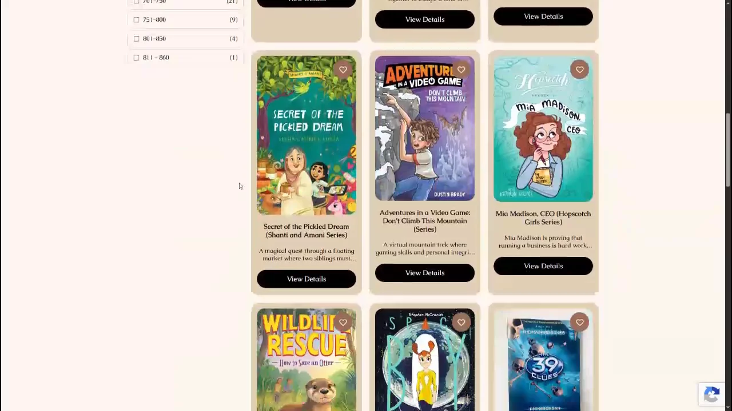Tick the 751-800 filter checkbox
Image resolution: width=732 pixels, height=411 pixels.
click(136, 19)
